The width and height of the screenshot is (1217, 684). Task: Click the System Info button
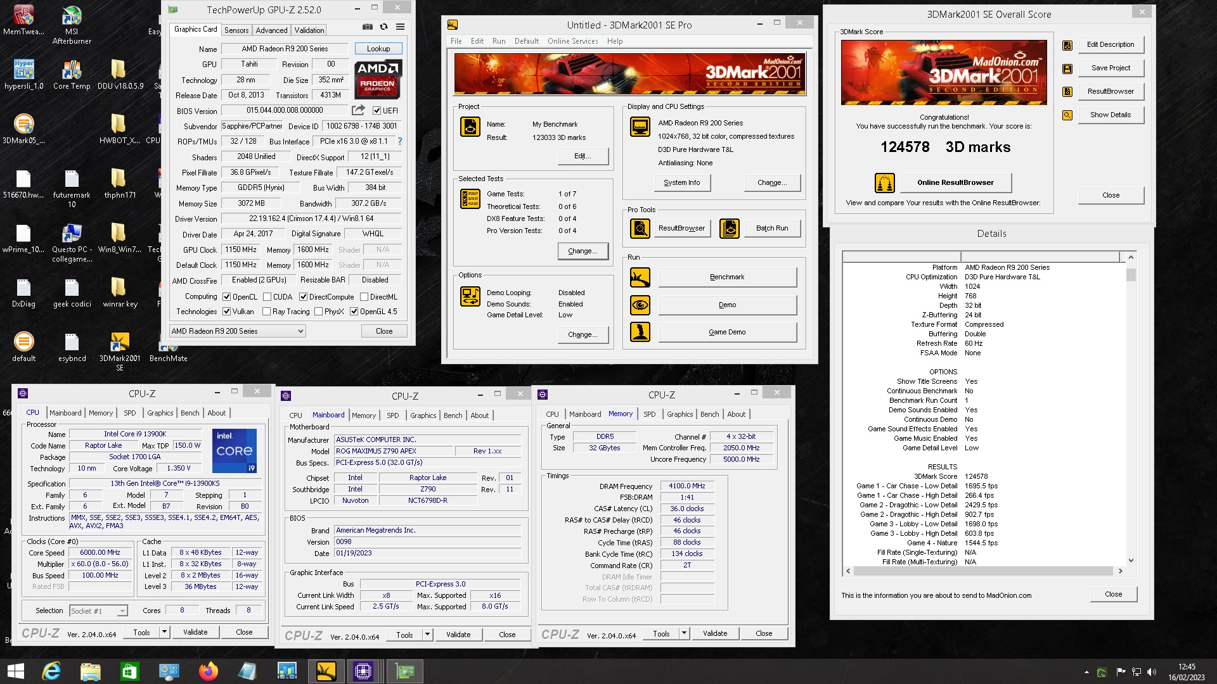click(x=682, y=183)
